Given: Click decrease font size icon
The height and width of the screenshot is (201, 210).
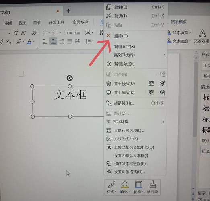Looking at the screenshot, I should [x=23, y=33].
